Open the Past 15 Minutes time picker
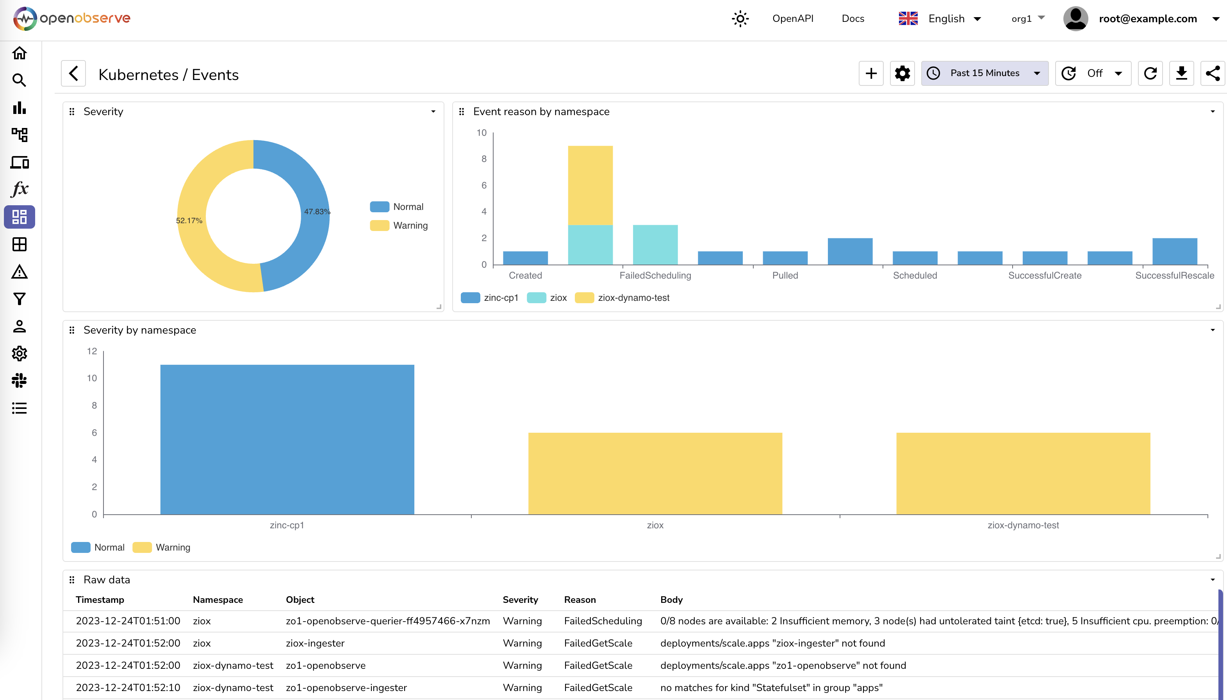The width and height of the screenshot is (1227, 700). click(x=984, y=73)
